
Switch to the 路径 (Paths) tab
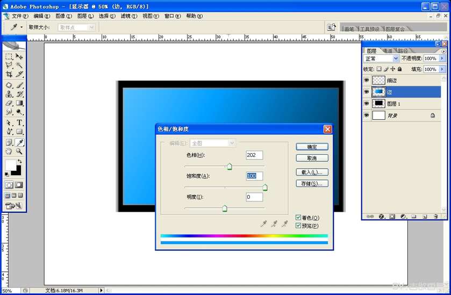coord(403,51)
